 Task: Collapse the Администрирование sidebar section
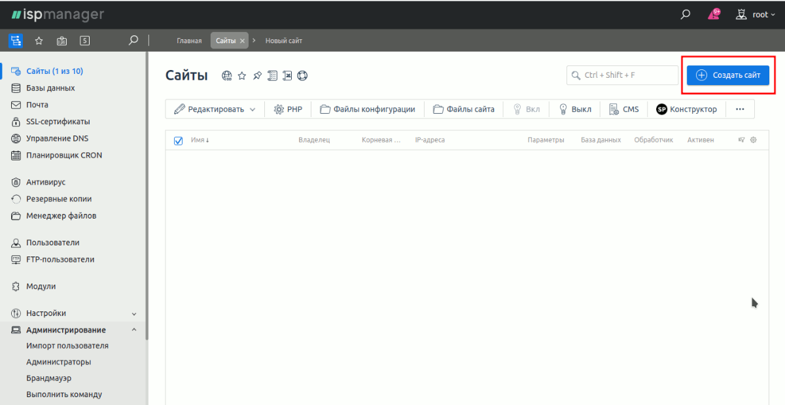134,330
